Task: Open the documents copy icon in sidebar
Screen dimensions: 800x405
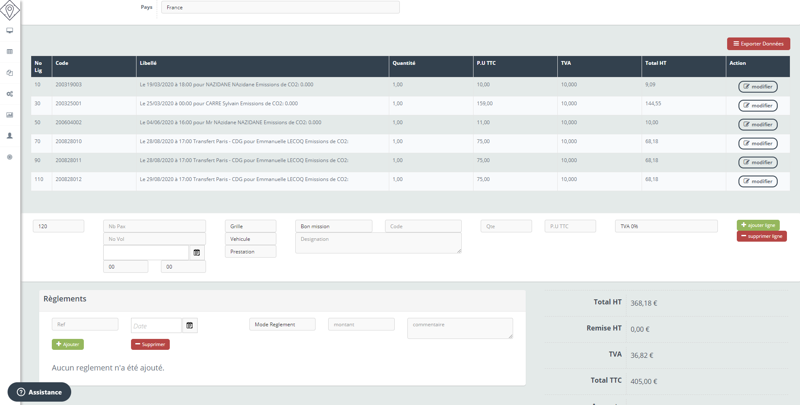Action: 10,72
